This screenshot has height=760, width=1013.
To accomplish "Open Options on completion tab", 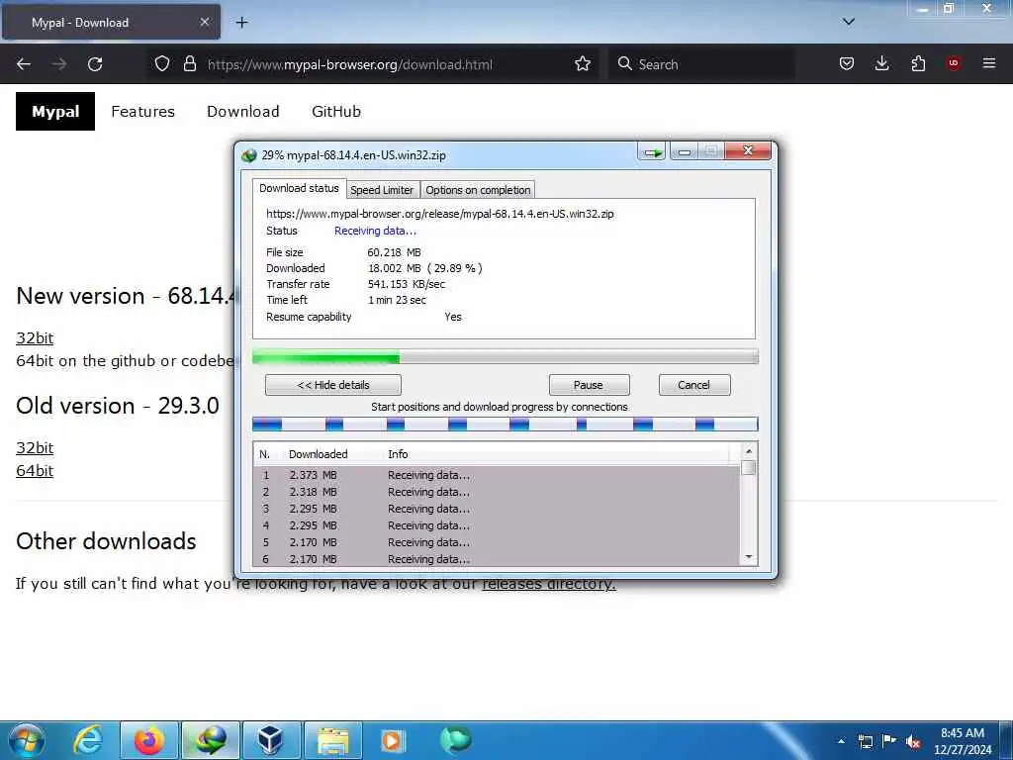I will point(478,190).
